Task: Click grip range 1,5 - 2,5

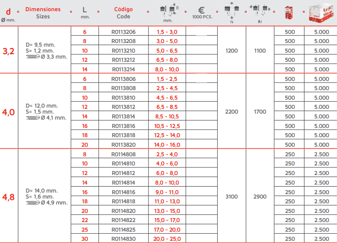Action: click(x=167, y=79)
